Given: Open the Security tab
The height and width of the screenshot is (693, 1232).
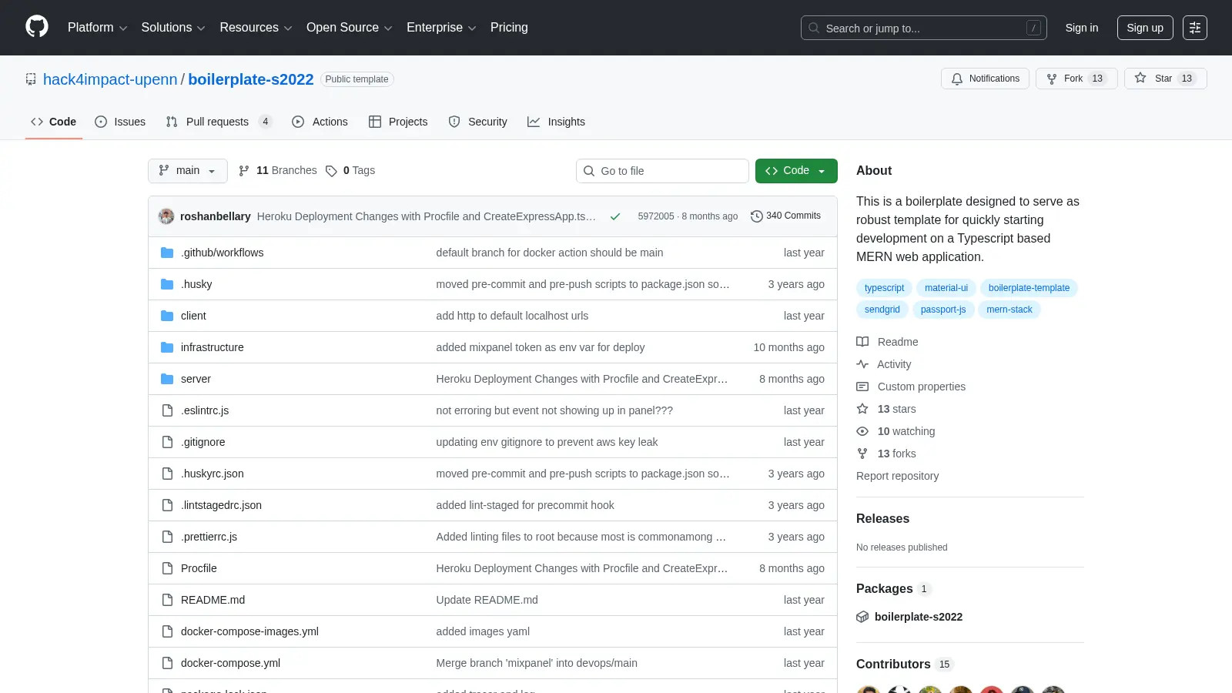Looking at the screenshot, I should pos(477,122).
